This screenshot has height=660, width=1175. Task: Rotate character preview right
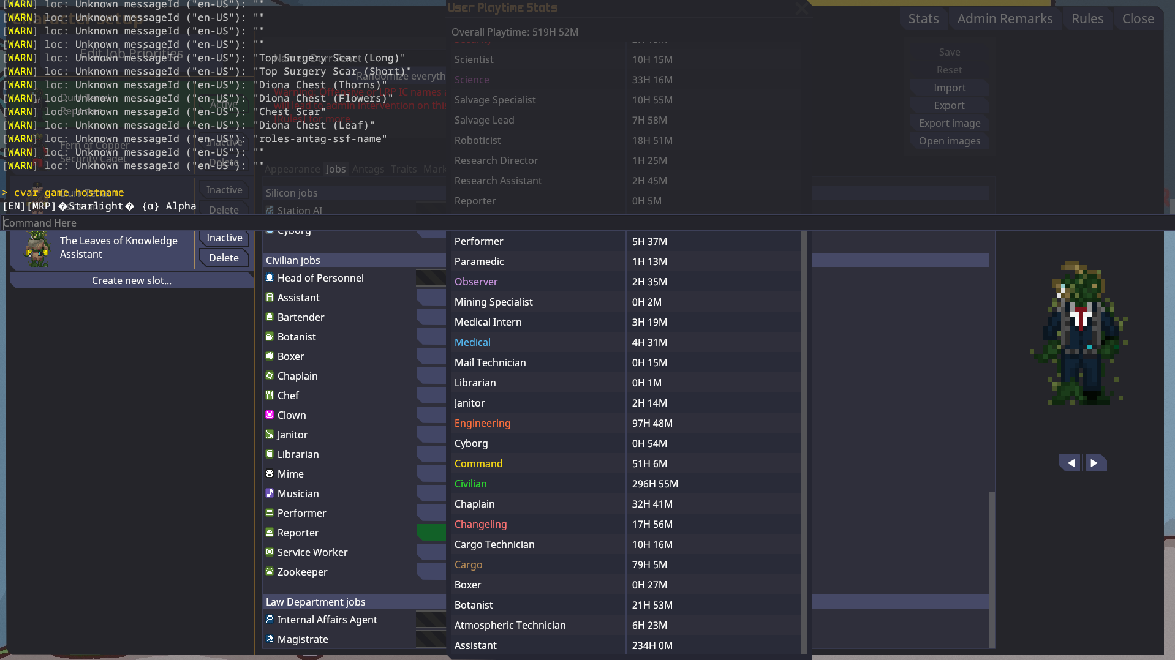[x=1095, y=463]
